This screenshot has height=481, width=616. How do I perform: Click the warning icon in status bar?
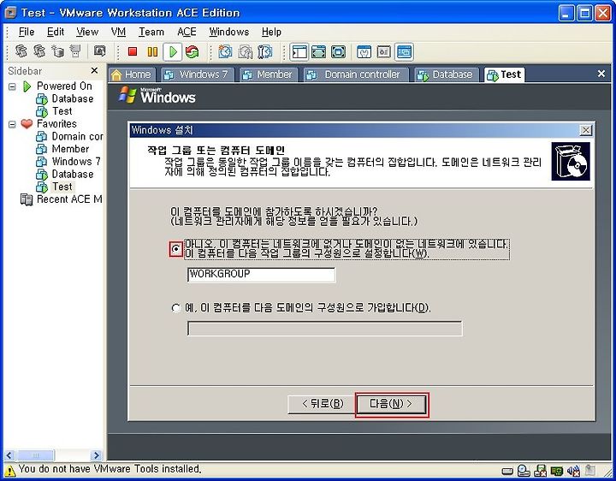(9, 470)
